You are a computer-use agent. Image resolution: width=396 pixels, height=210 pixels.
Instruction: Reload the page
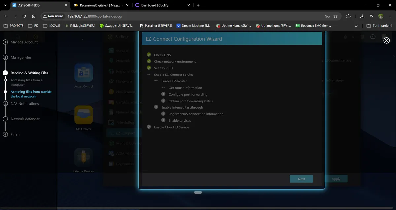tap(24, 16)
